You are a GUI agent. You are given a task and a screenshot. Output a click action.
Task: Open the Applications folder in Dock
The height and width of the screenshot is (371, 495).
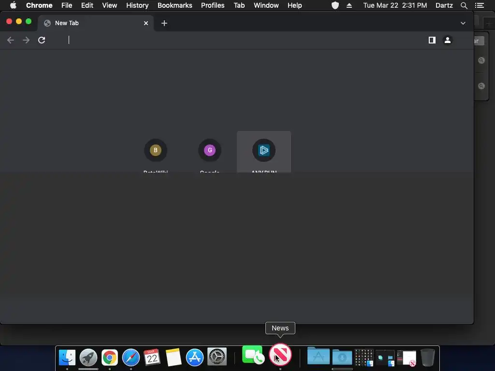coord(319,357)
